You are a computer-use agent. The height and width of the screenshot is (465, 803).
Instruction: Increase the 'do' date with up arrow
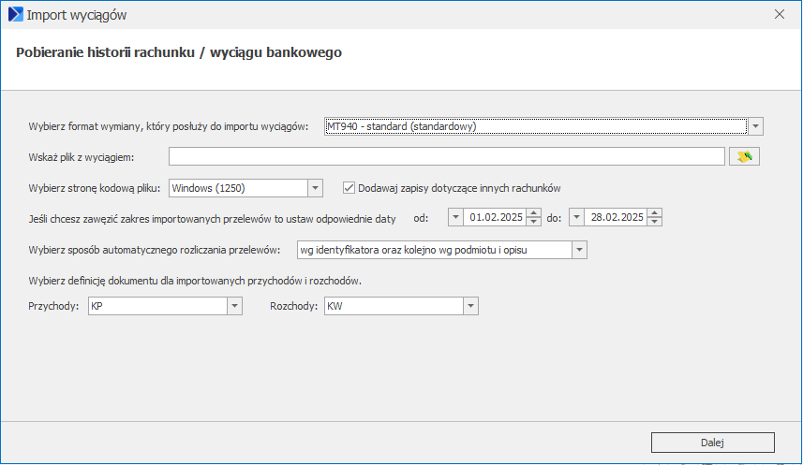(654, 213)
